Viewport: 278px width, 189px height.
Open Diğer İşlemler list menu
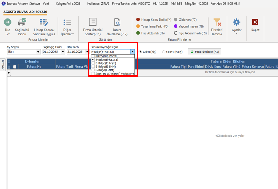pos(67,27)
